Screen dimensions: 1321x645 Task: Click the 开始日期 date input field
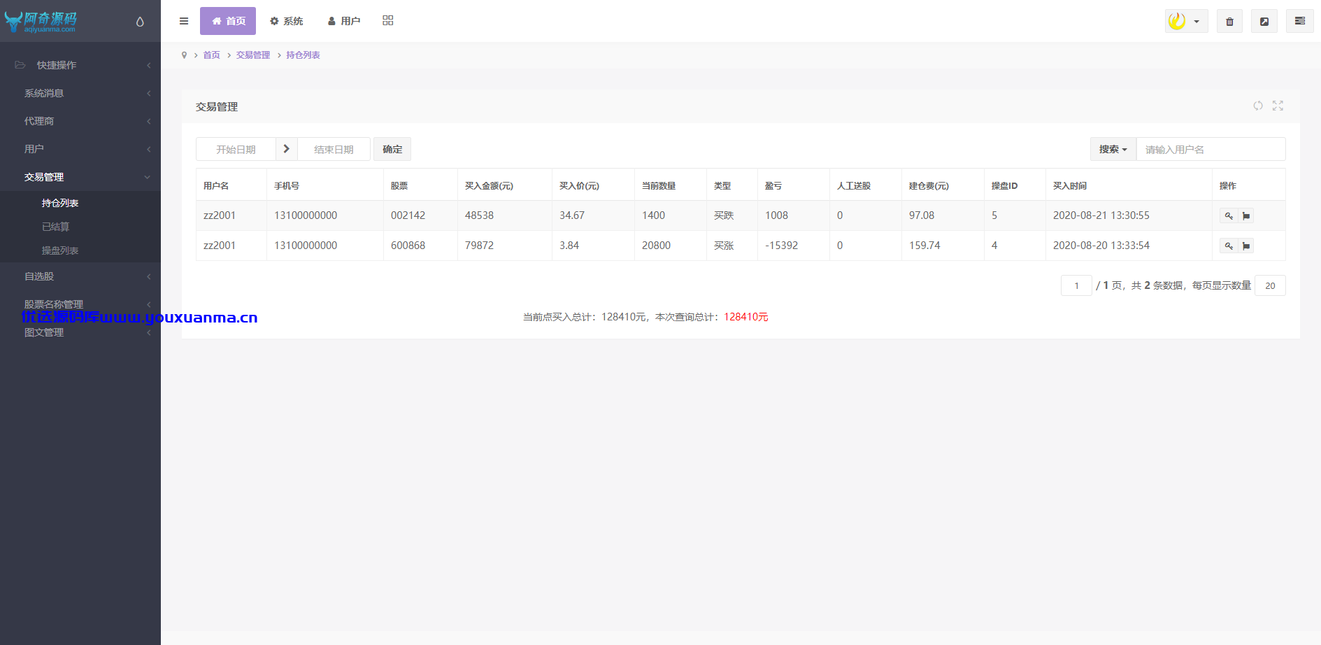(x=236, y=149)
